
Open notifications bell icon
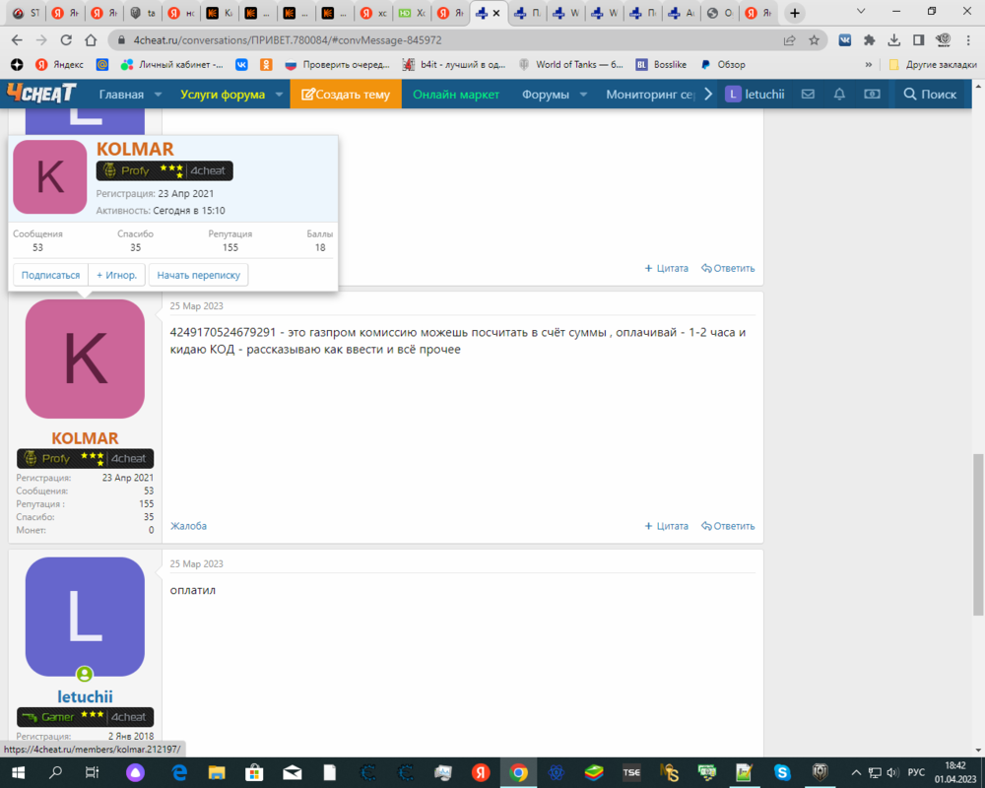pos(839,95)
